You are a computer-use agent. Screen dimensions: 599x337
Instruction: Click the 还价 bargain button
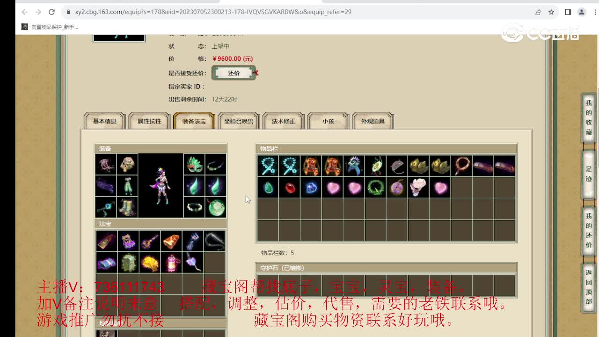click(x=234, y=73)
